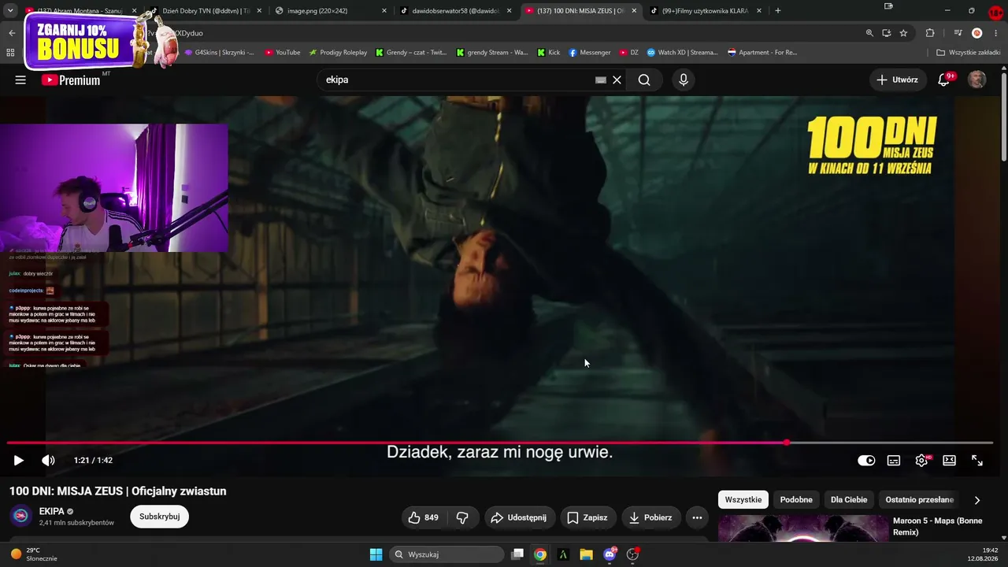Image resolution: width=1008 pixels, height=567 pixels.
Task: Open the player settings gear
Action: [x=921, y=461]
